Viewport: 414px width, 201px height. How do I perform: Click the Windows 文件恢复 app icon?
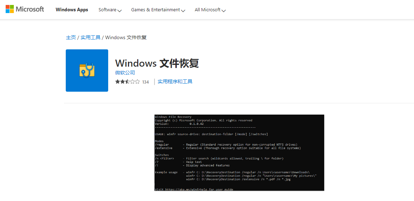click(87, 71)
